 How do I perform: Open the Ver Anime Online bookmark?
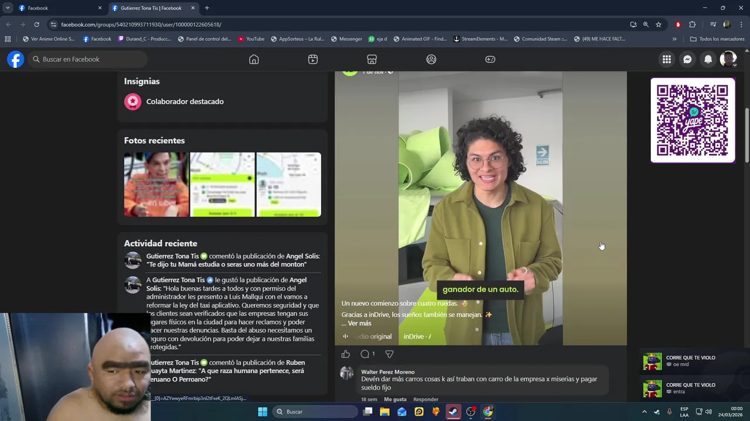coord(49,39)
